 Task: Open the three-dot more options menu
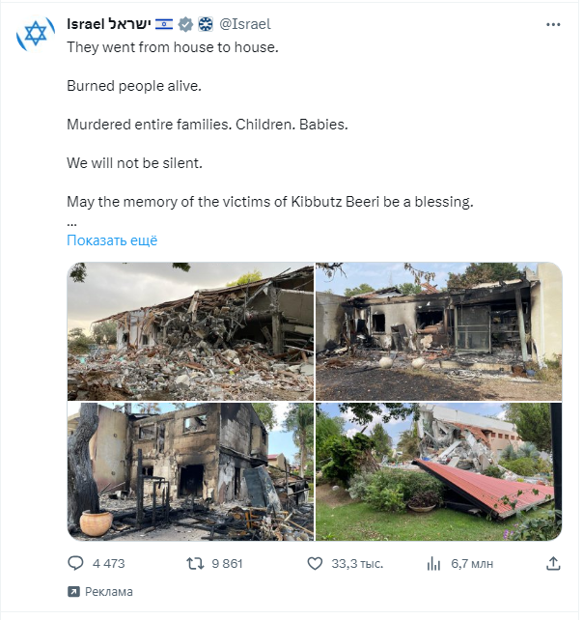click(x=552, y=24)
